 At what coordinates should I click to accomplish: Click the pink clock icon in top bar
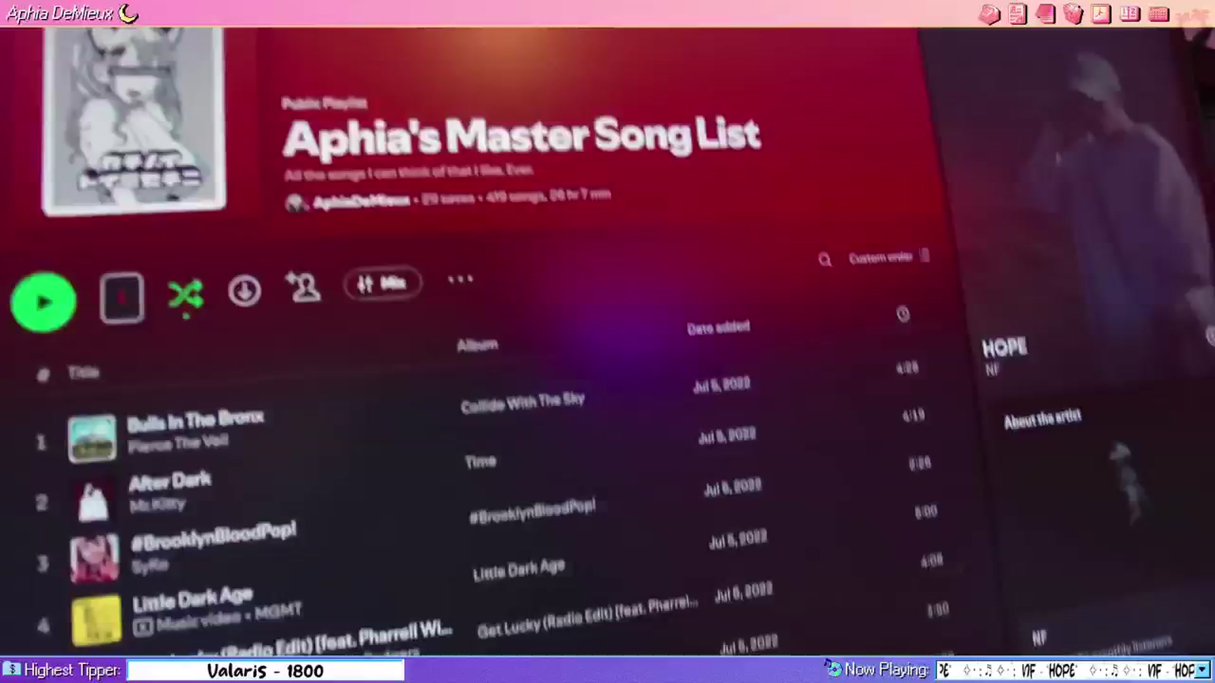1101,14
